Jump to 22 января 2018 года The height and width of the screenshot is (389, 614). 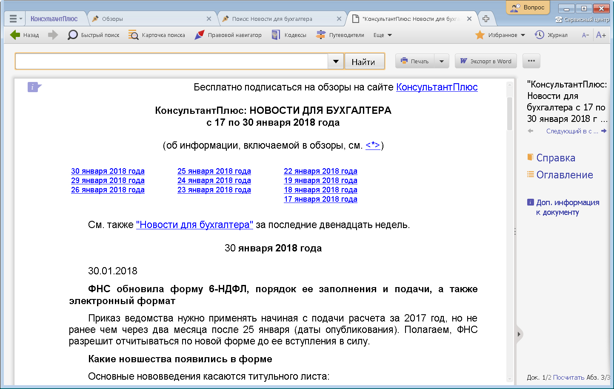320,171
